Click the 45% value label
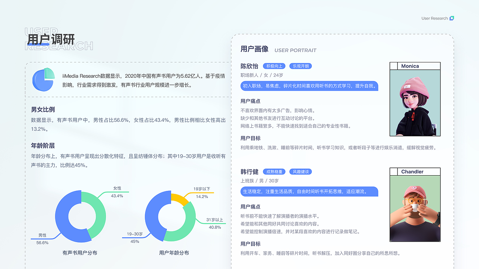Viewport: 479px width, 269px height. tap(135, 241)
